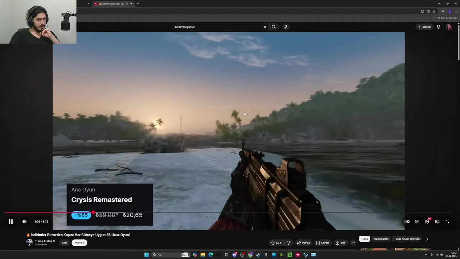The height and width of the screenshot is (259, 460).
Task: Open Microsoft Edge from the taskbar
Action: coord(211,255)
